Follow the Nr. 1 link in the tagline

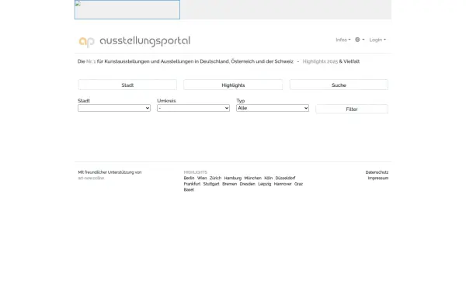pos(91,61)
